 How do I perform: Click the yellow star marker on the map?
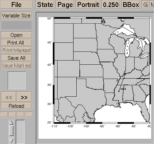coord(125,74)
